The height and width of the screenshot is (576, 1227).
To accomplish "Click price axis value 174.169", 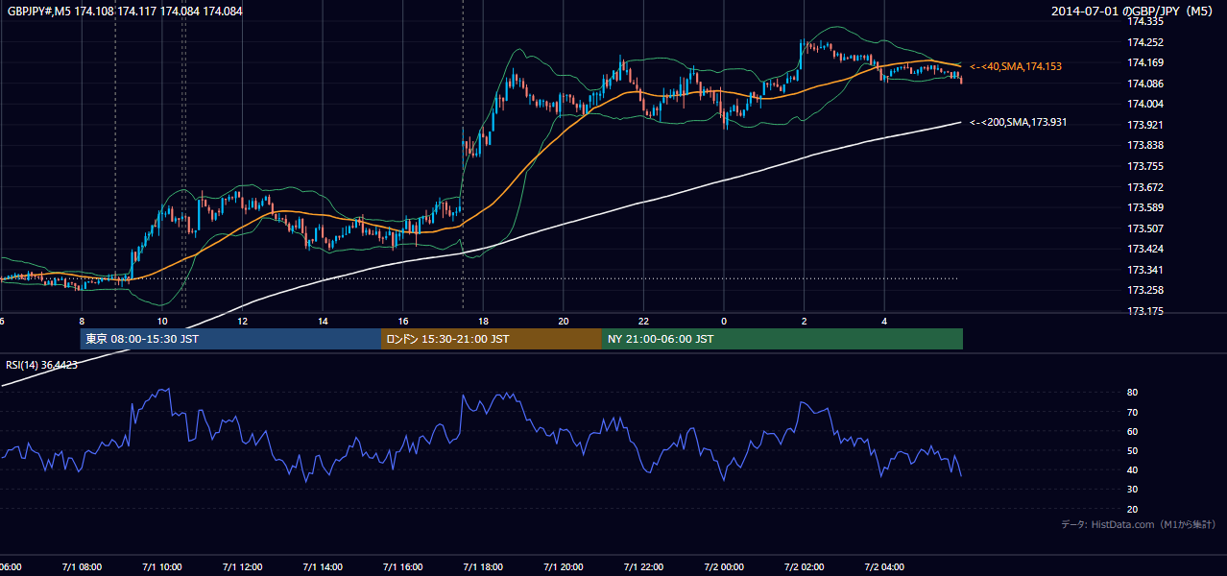I will pyautogui.click(x=1145, y=62).
